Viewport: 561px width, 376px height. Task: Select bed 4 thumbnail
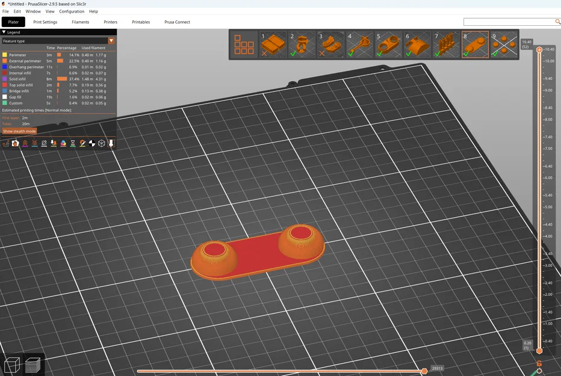[x=359, y=45]
